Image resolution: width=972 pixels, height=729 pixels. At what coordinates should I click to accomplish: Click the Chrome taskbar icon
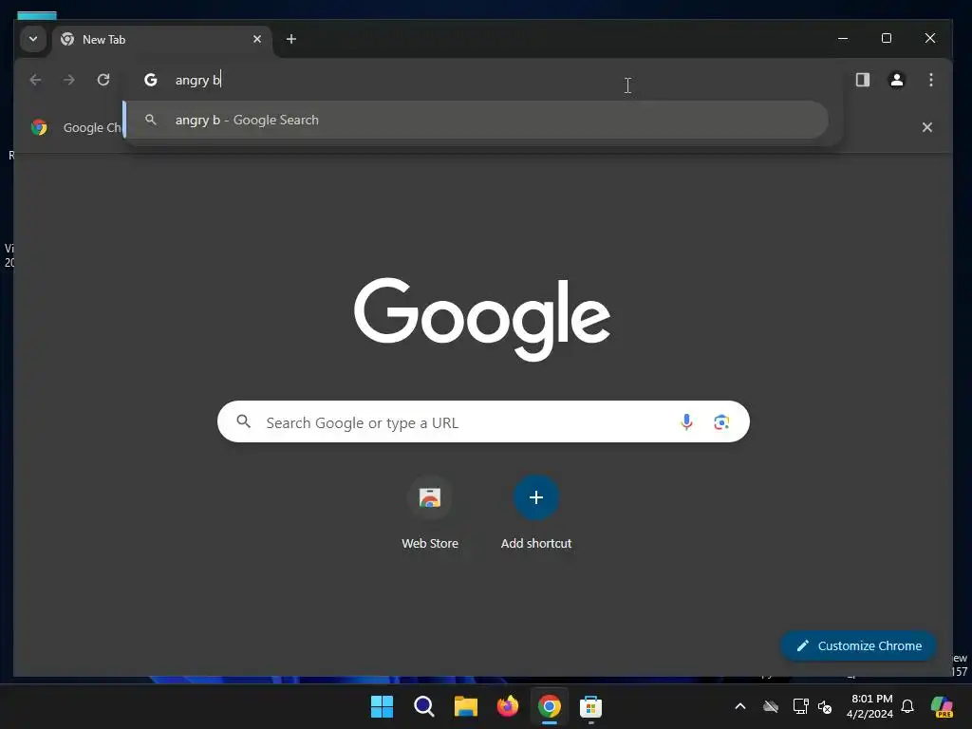550,706
